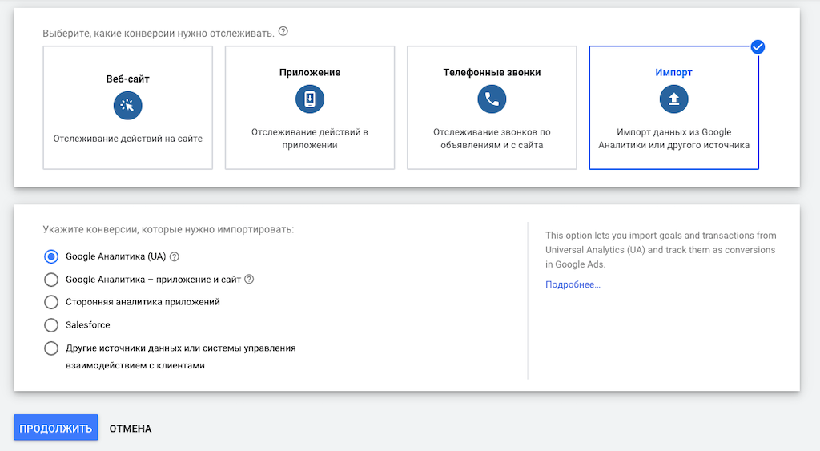
Task: Click the Salesforce label text
Action: [x=88, y=325]
